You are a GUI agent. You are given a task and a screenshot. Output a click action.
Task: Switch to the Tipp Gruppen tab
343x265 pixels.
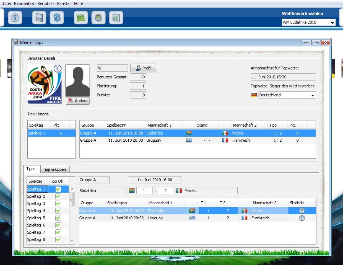pos(55,169)
